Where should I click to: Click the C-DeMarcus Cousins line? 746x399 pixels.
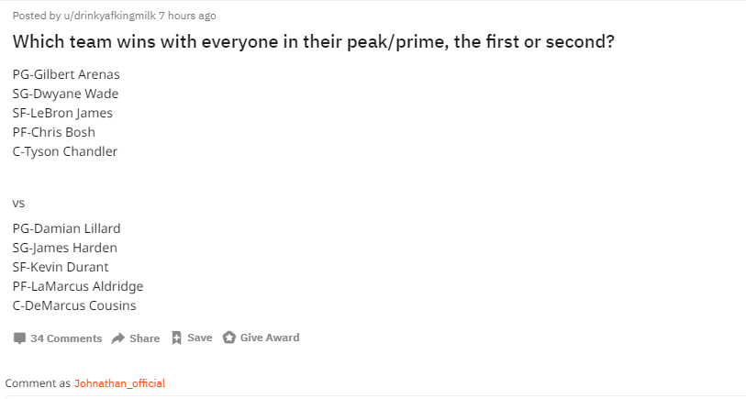74,305
